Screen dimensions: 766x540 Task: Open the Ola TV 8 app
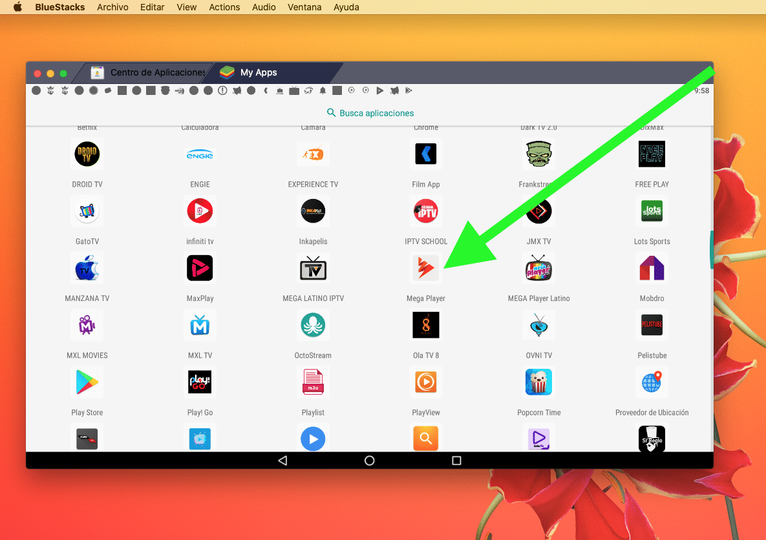click(x=426, y=325)
